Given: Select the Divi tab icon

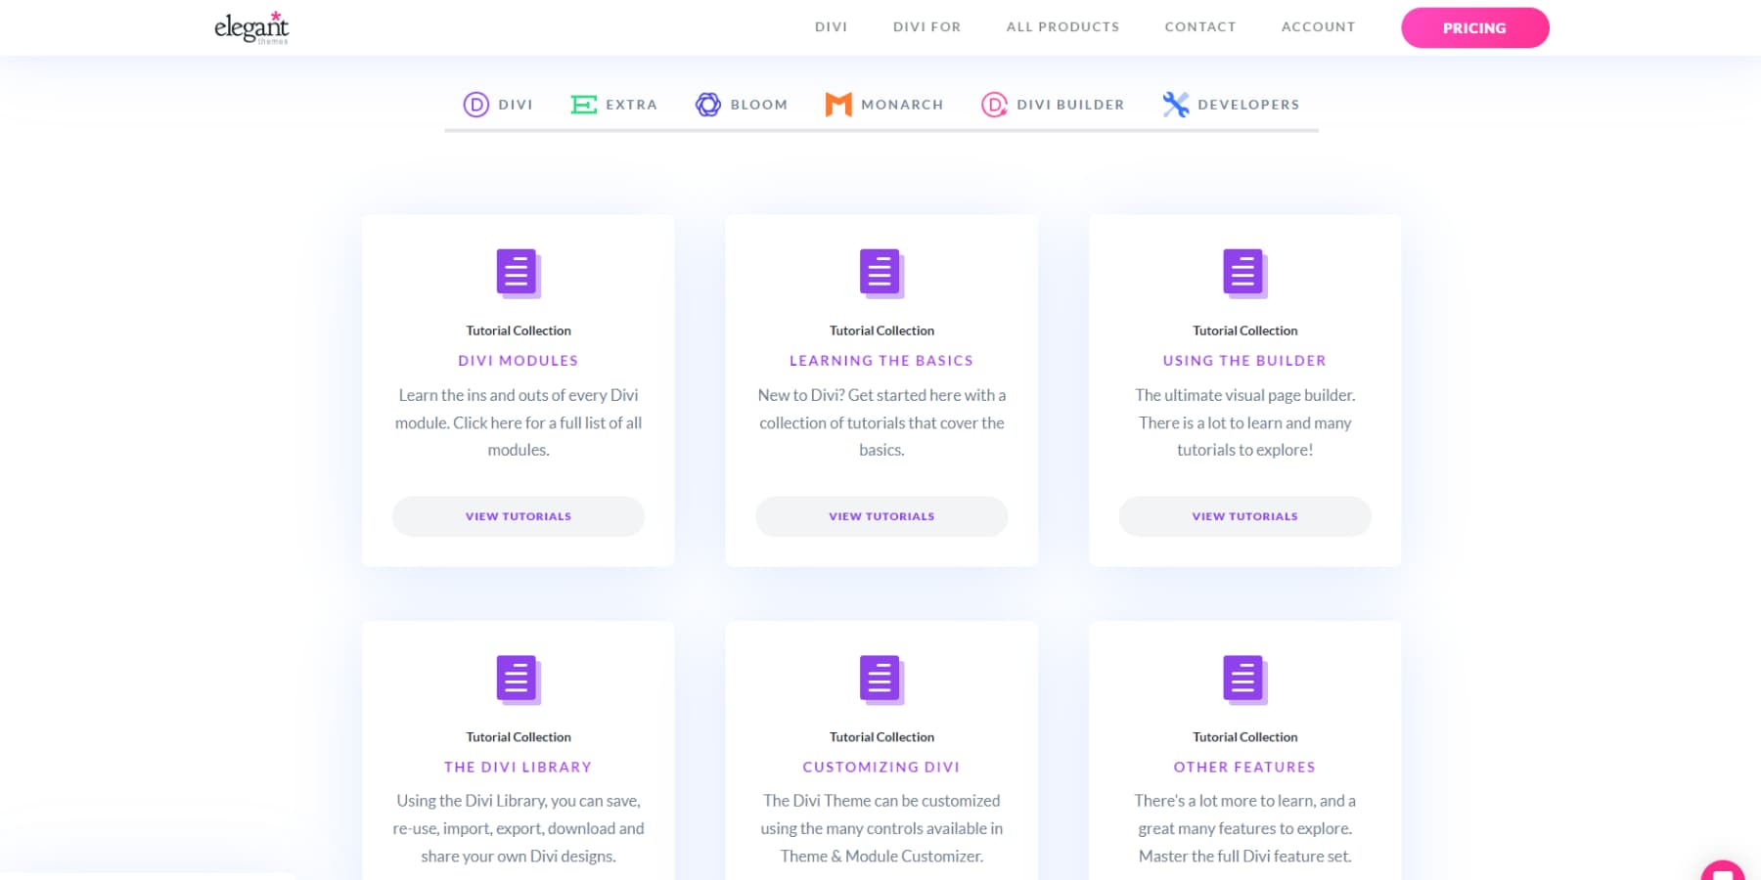Looking at the screenshot, I should pyautogui.click(x=474, y=104).
